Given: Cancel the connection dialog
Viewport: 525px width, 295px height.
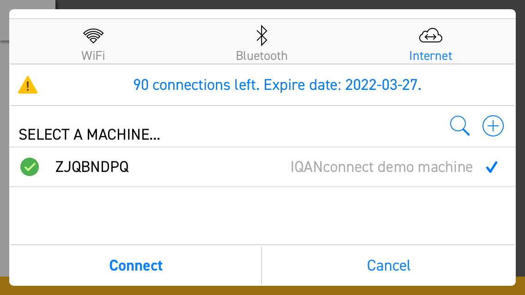Looking at the screenshot, I should [x=389, y=265].
